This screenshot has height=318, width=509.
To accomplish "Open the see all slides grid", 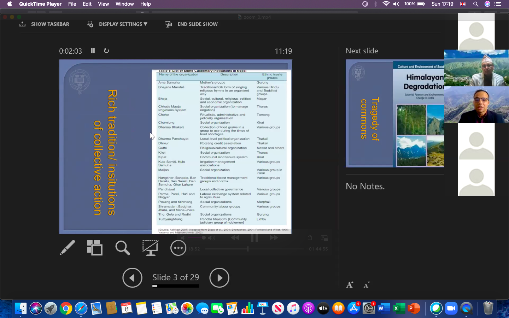I will click(x=95, y=248).
